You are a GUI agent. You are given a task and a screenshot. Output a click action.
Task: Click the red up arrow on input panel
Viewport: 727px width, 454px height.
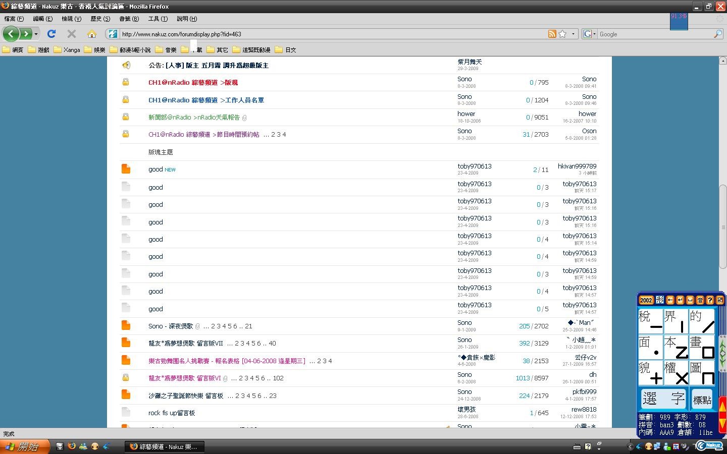click(x=722, y=406)
